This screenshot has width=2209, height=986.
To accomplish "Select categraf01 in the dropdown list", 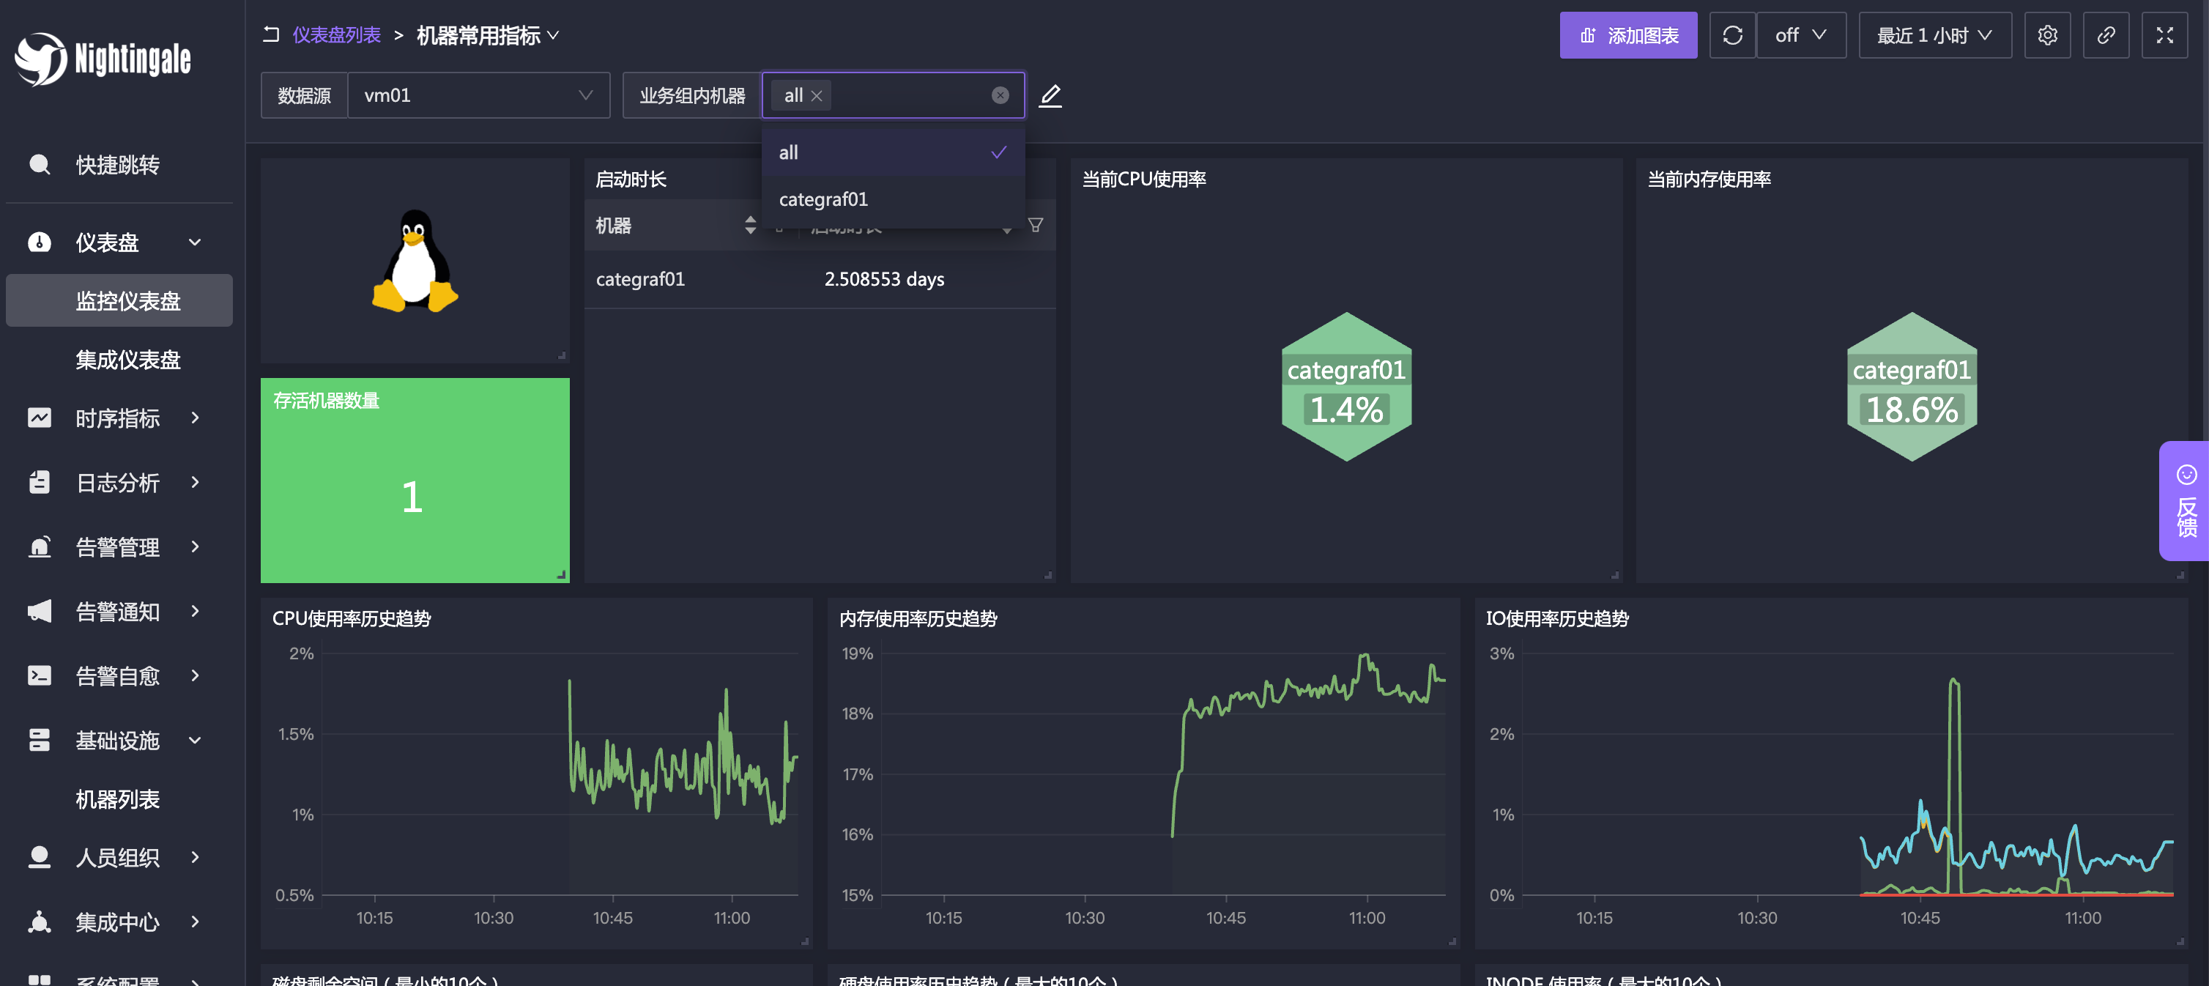I will pyautogui.click(x=893, y=199).
